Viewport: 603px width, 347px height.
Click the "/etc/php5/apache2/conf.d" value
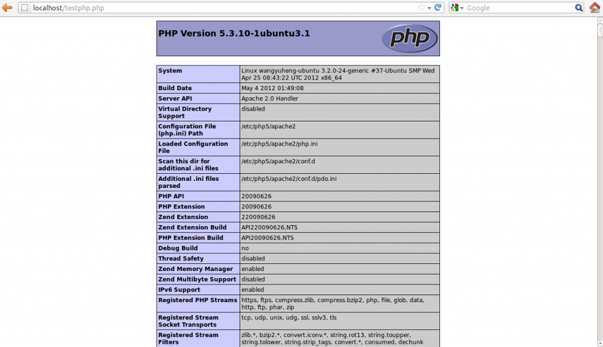point(278,161)
